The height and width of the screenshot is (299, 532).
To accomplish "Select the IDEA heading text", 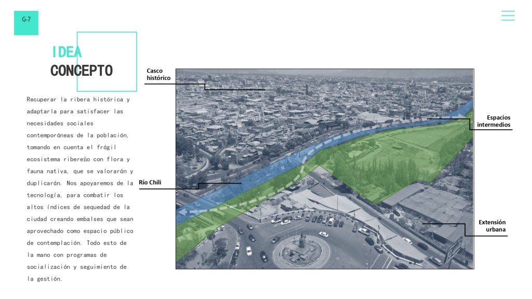I will 66,52.
